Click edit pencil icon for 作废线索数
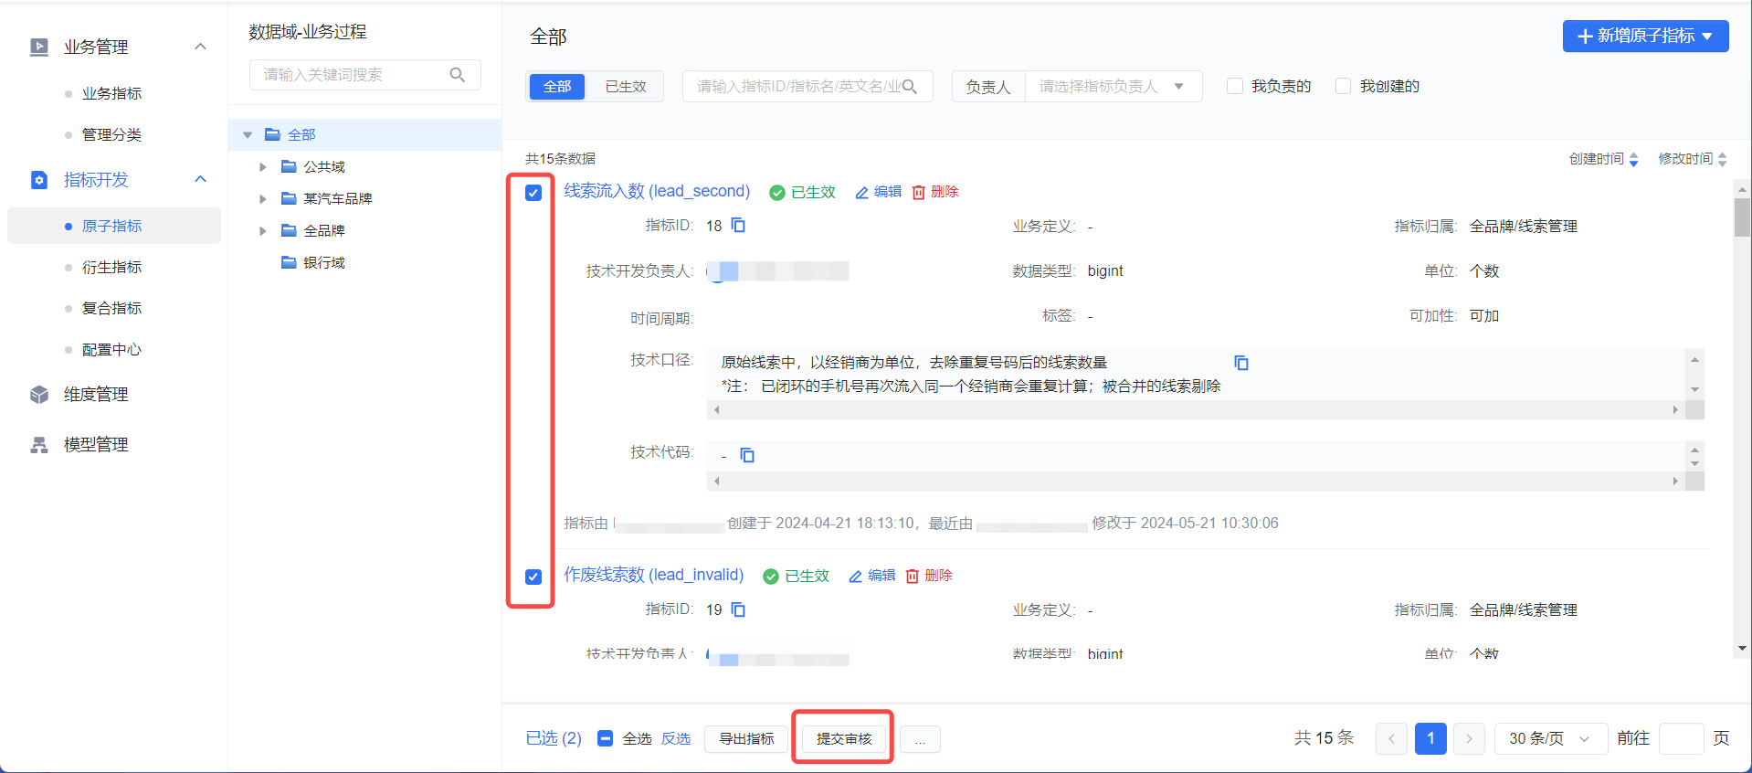This screenshot has height=773, width=1752. [855, 577]
